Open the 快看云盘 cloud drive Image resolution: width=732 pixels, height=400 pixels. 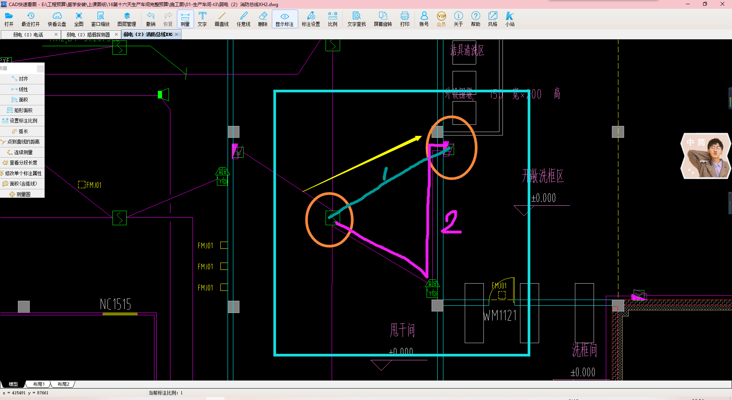click(57, 19)
